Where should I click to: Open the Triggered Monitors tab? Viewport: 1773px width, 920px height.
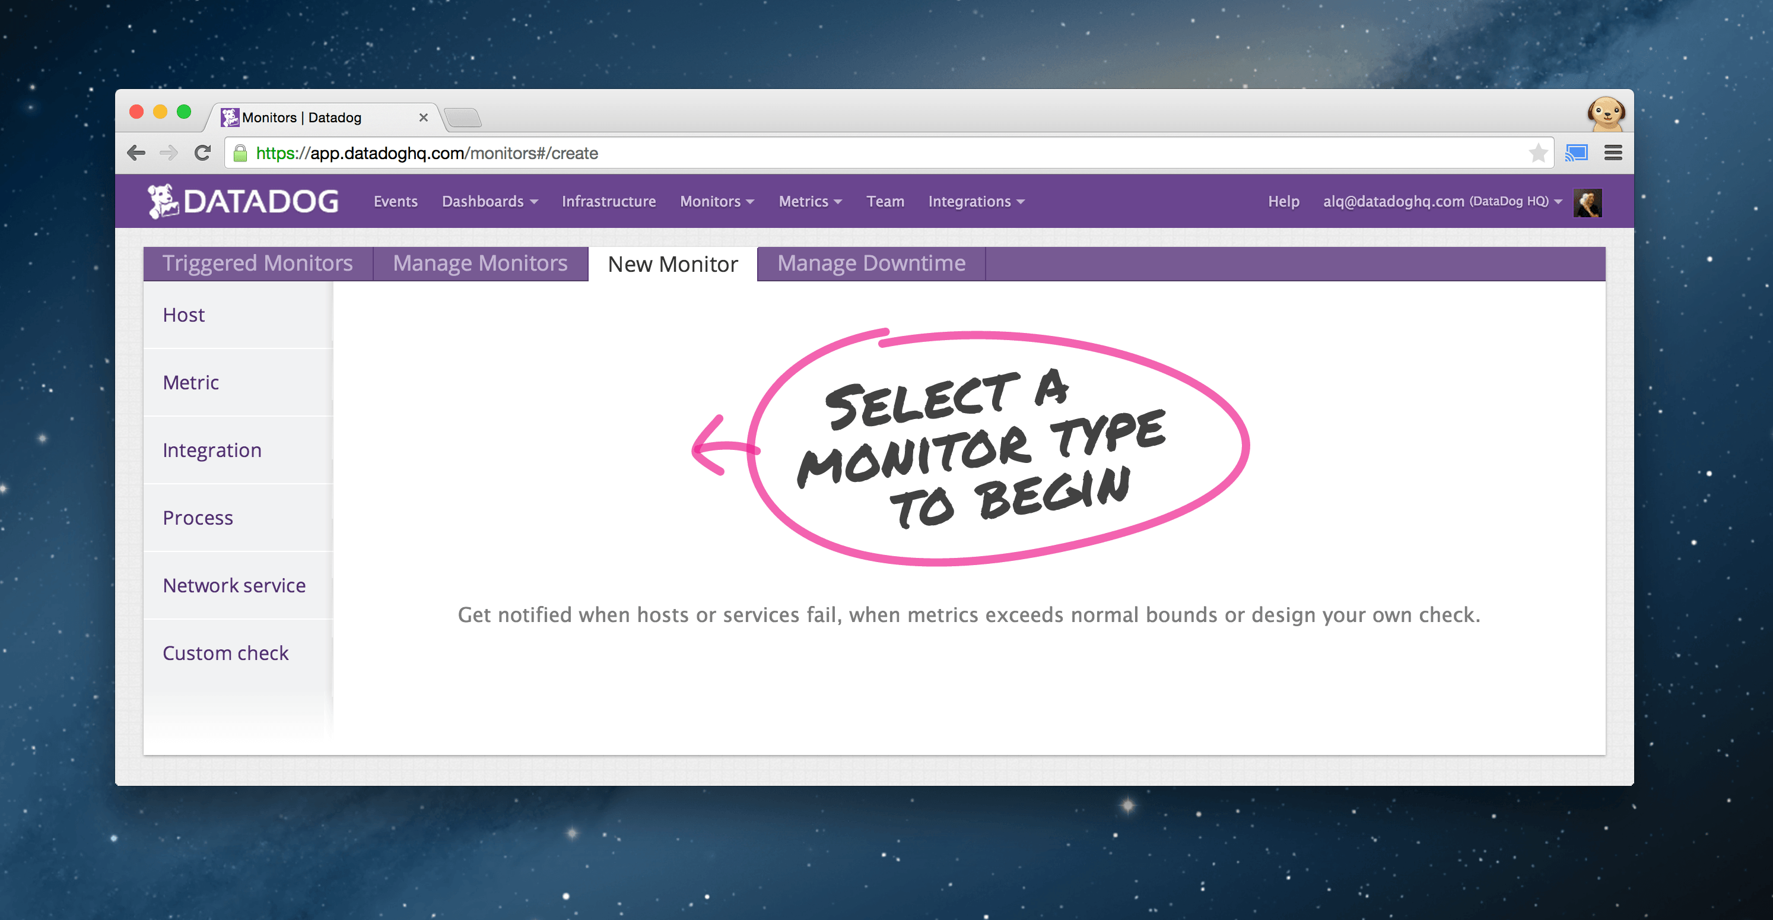258,263
